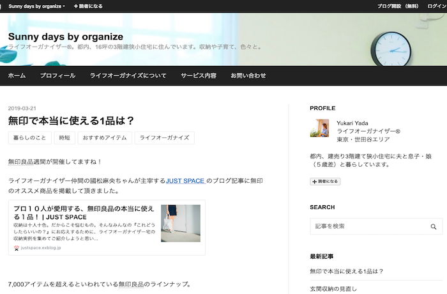This screenshot has height=294, width=447.
Task: Open ライフオーガナイズについて menu item
Action: point(128,75)
